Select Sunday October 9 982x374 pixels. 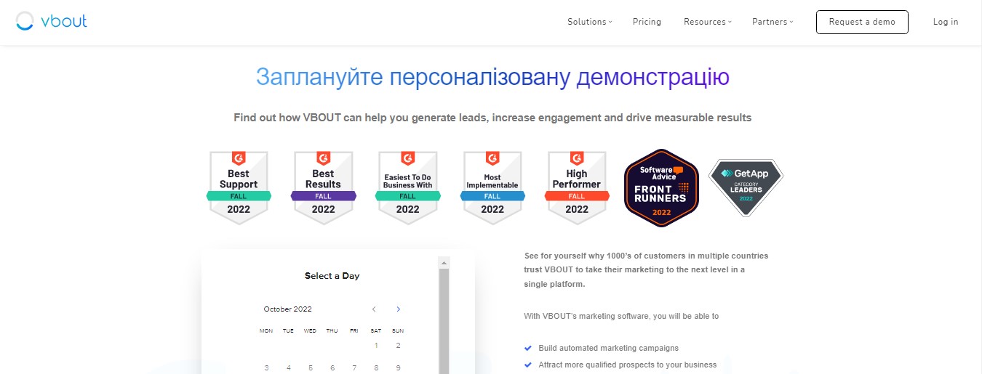(398, 368)
